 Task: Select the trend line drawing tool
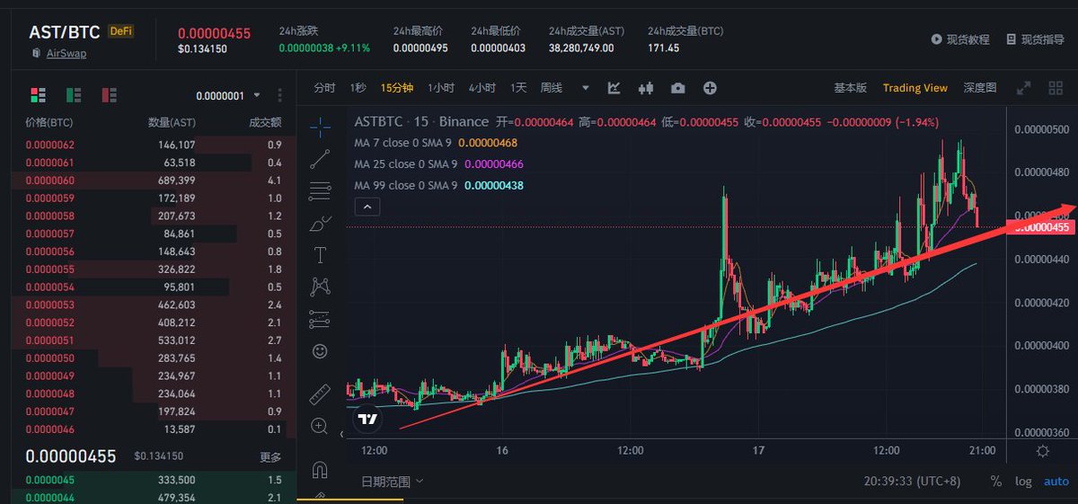pos(321,159)
